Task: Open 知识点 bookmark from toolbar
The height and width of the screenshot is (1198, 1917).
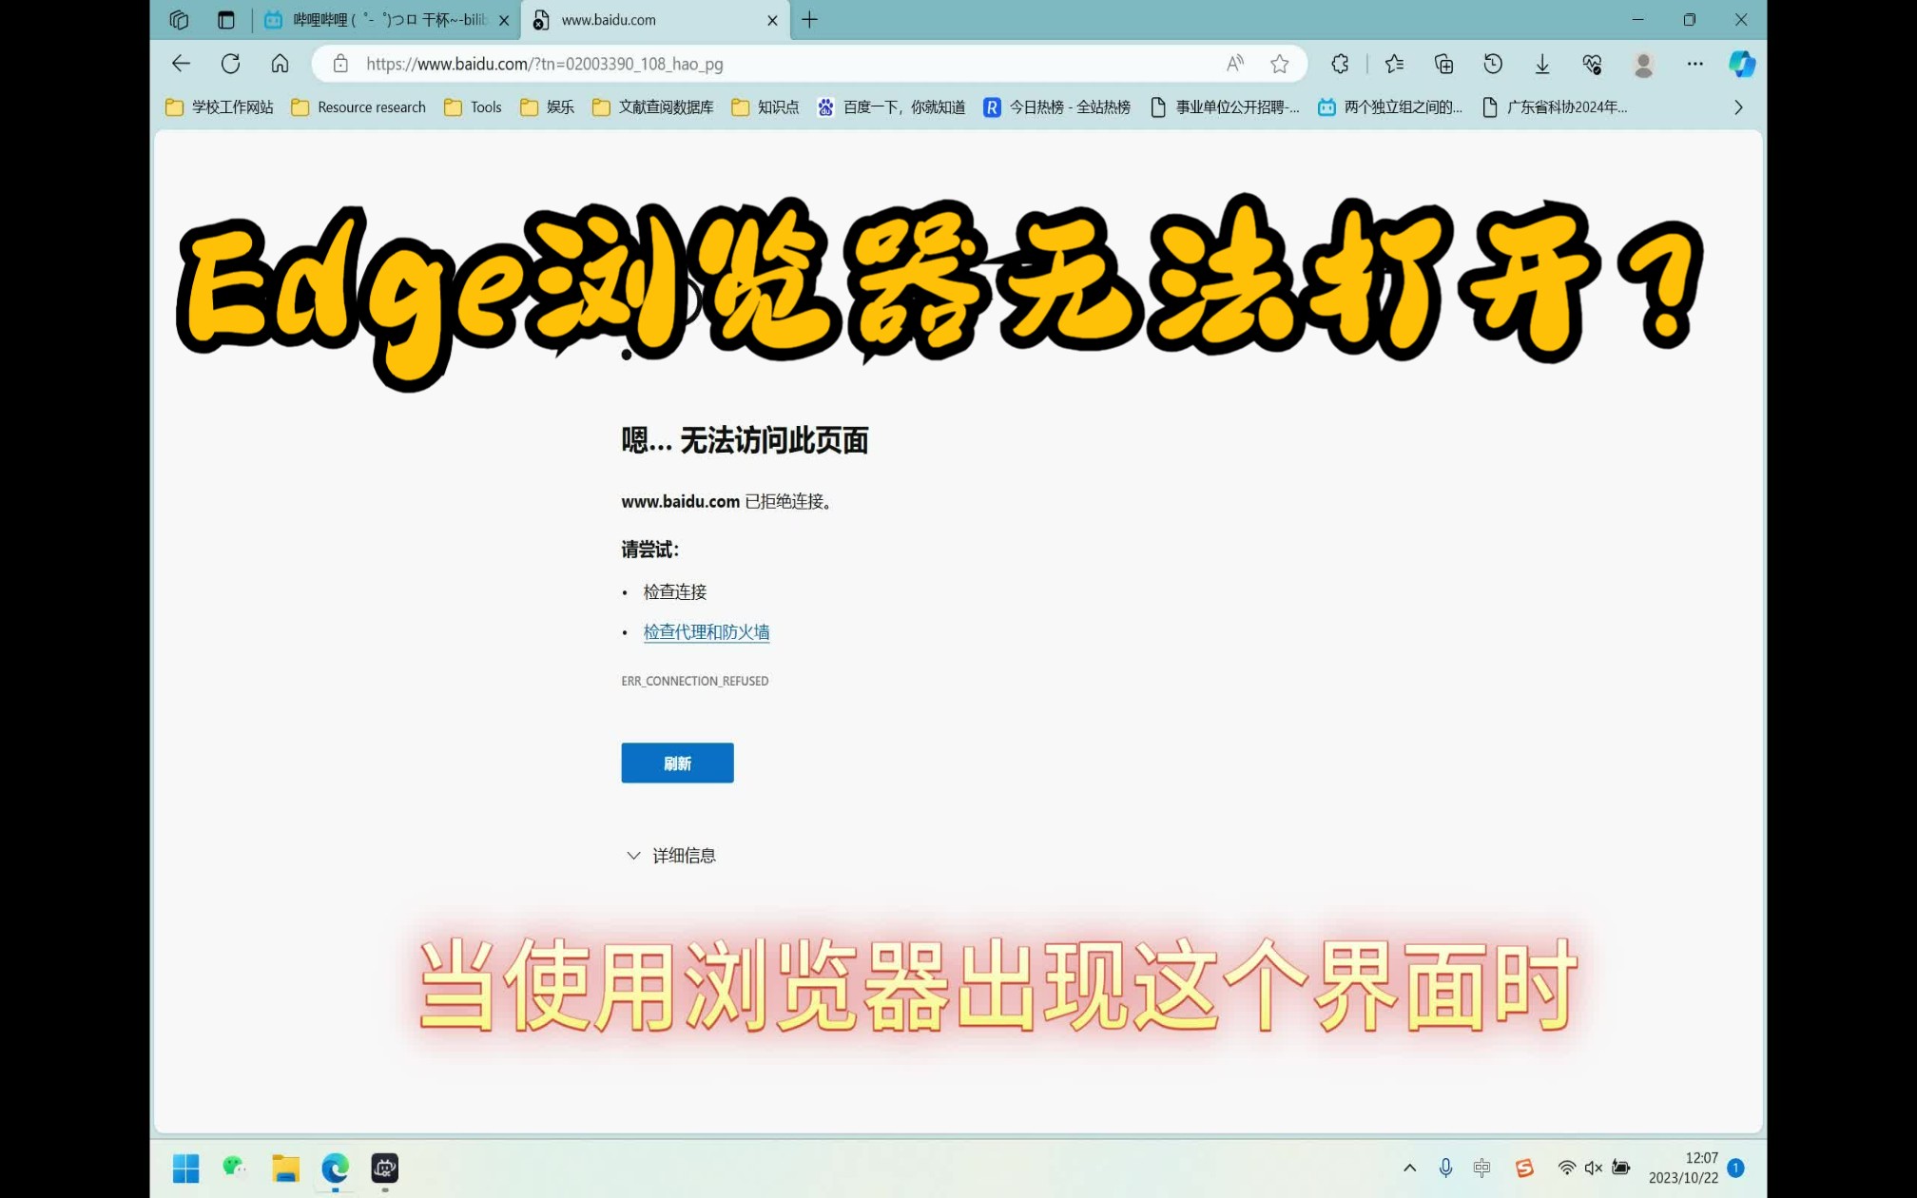Action: click(779, 106)
